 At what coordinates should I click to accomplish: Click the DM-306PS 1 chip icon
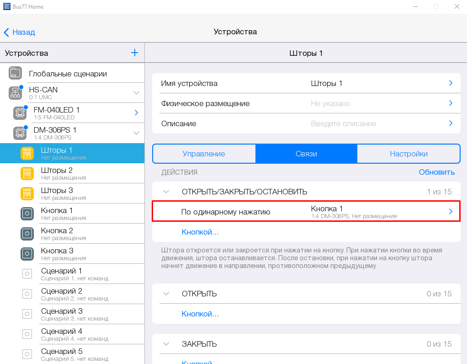(x=20, y=133)
